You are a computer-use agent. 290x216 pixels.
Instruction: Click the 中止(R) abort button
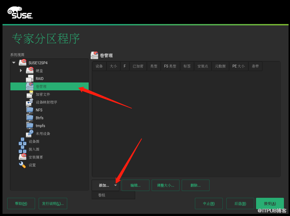(209, 204)
